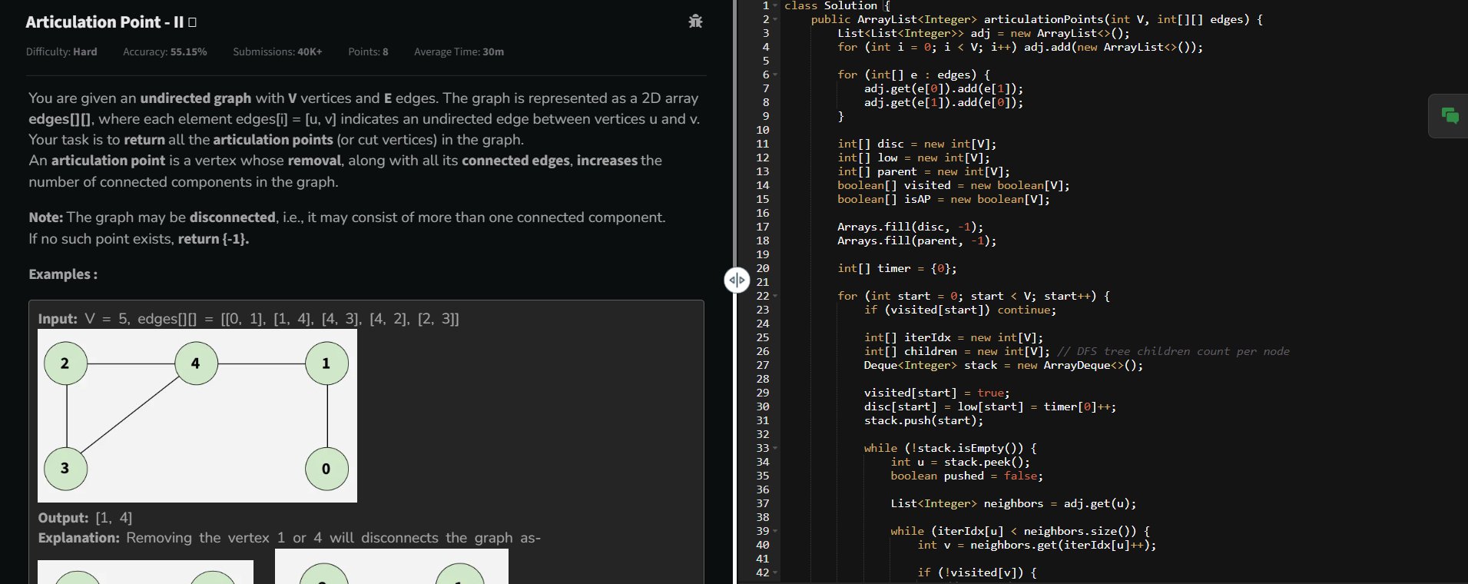Open the green chat bubble widget

click(x=1450, y=116)
